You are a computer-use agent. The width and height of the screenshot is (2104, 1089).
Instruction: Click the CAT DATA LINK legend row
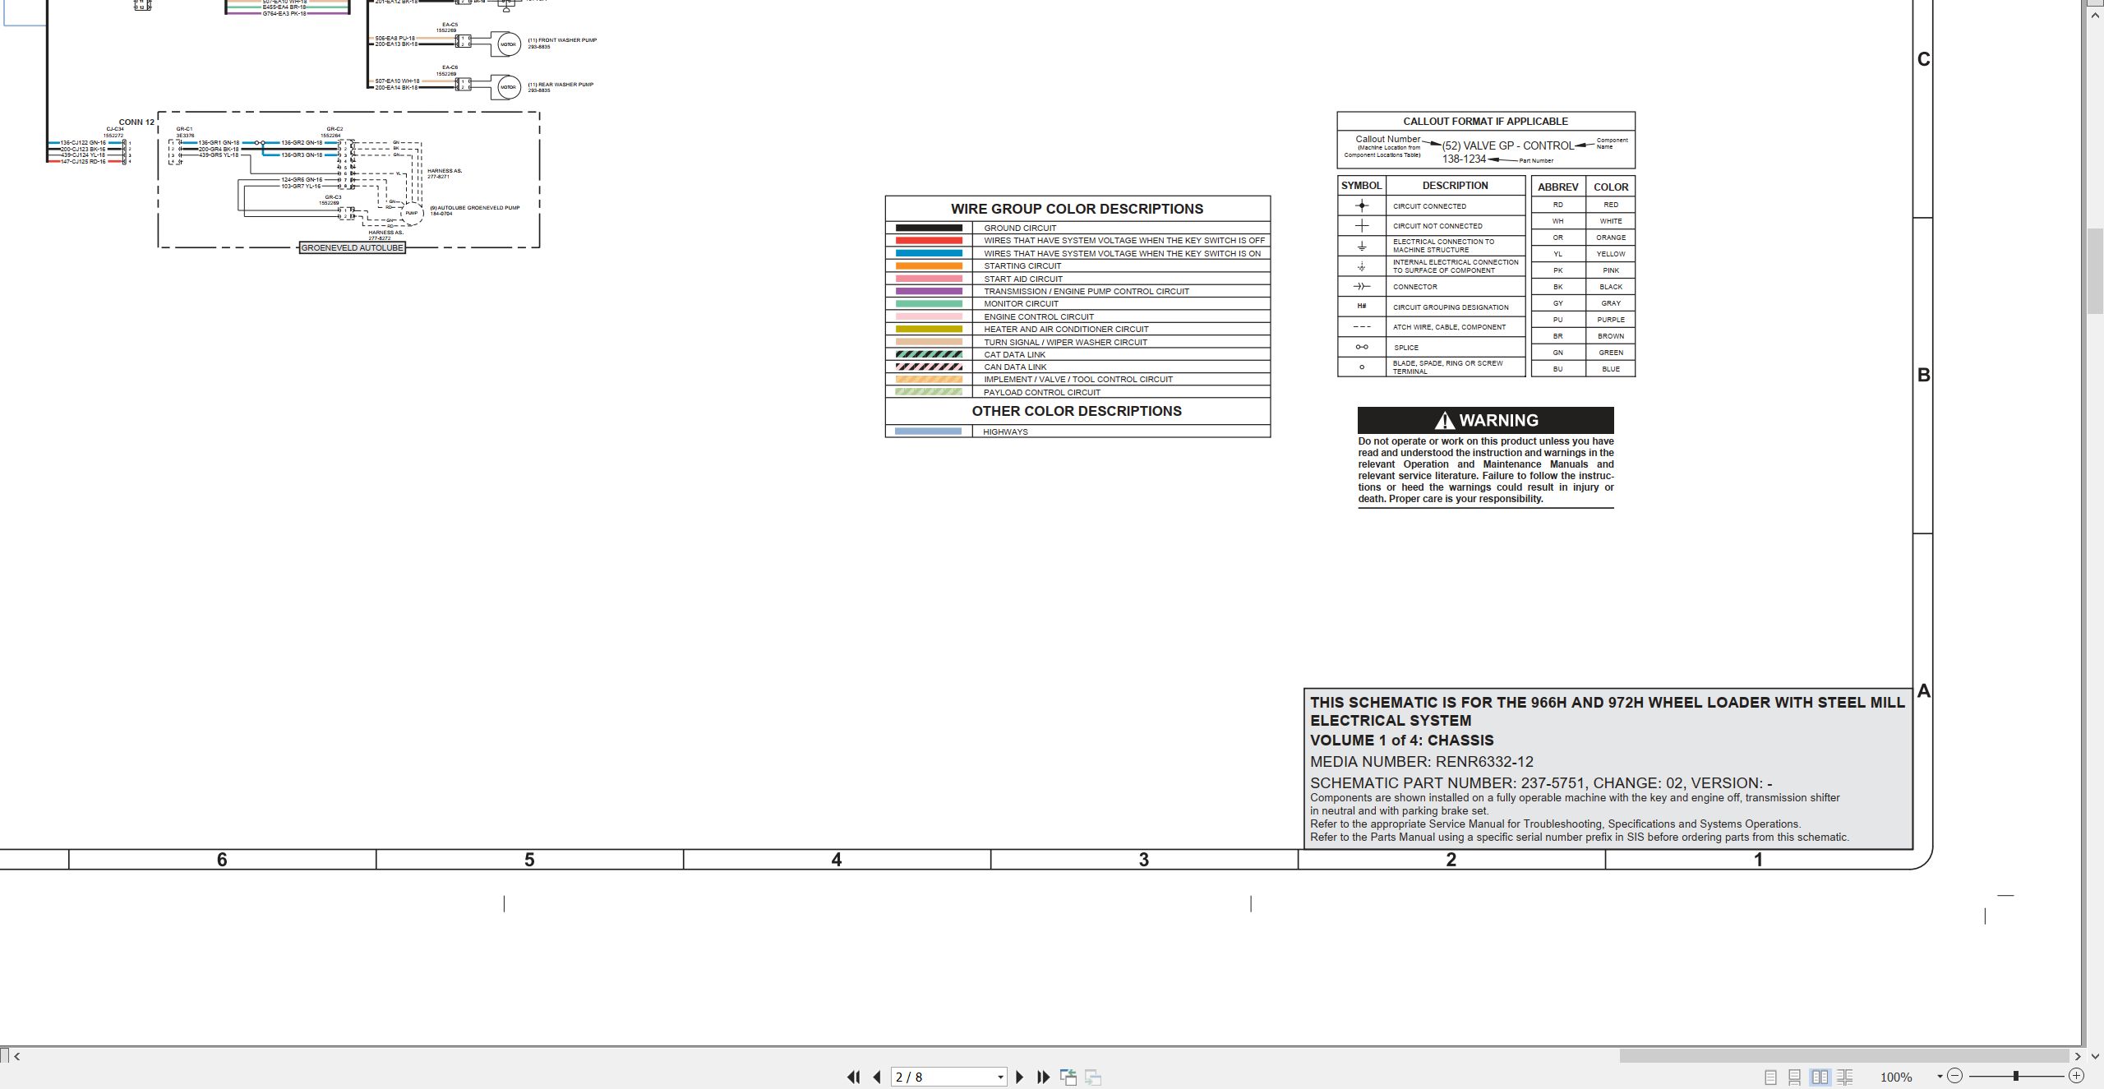[1077, 354]
